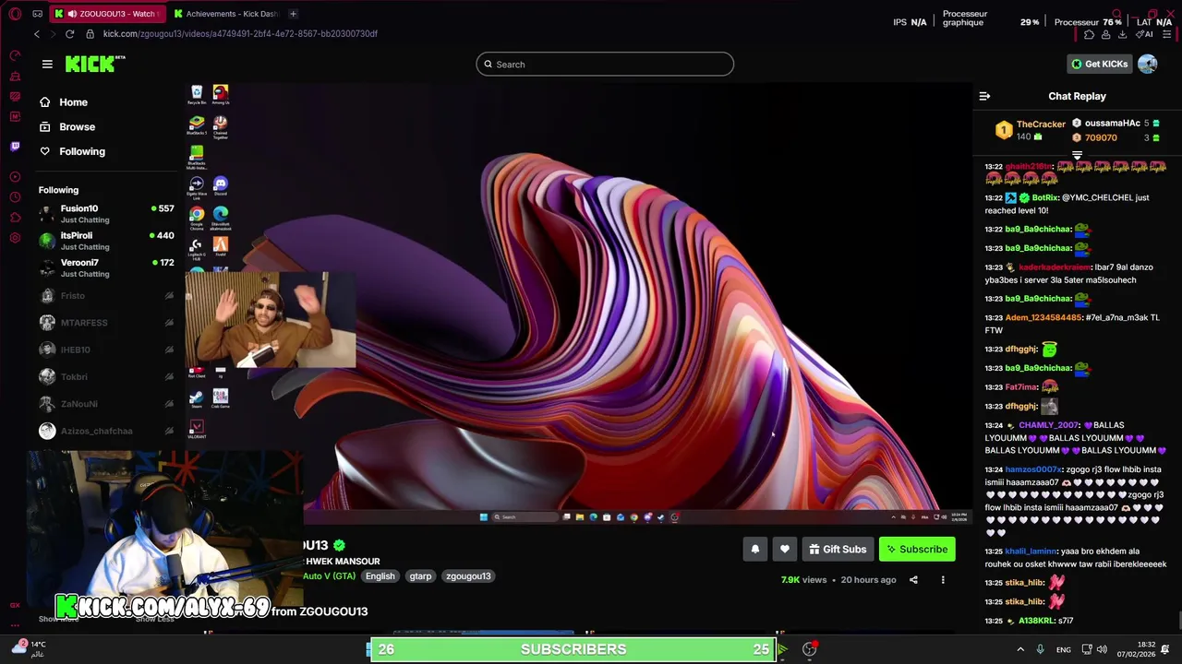Click the video player area

point(578,304)
